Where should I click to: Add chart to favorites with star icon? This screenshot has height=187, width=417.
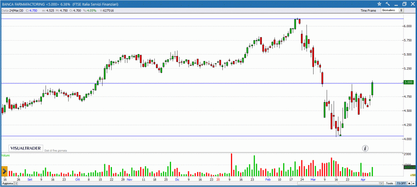coord(379,4)
